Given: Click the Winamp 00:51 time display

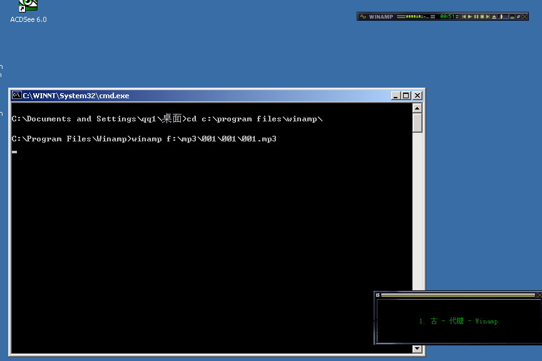Looking at the screenshot, I should (447, 17).
